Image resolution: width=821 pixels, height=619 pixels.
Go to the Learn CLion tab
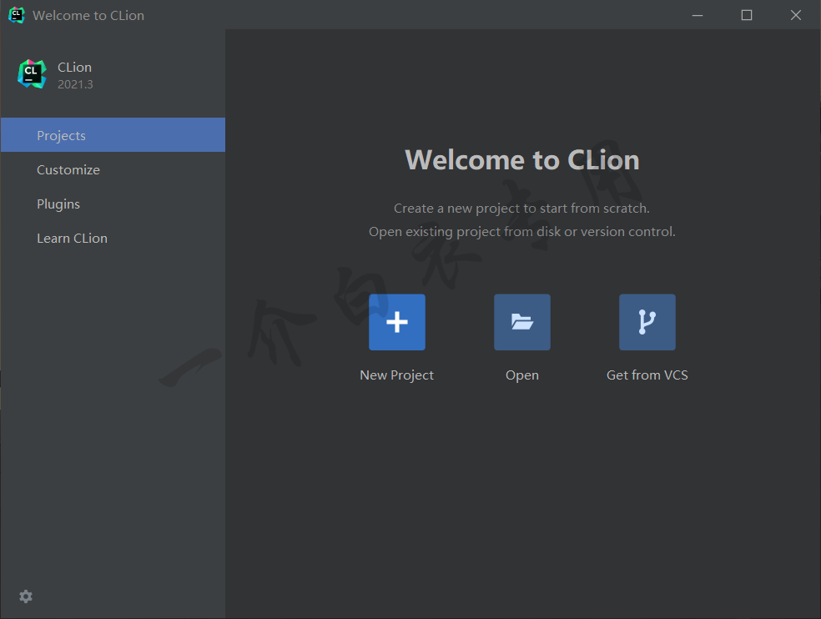click(x=113, y=239)
